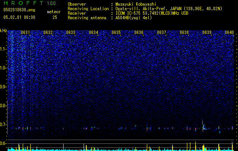The height and width of the screenshot is (151, 238).
Task: Click the Observer label
Action: [77, 4]
